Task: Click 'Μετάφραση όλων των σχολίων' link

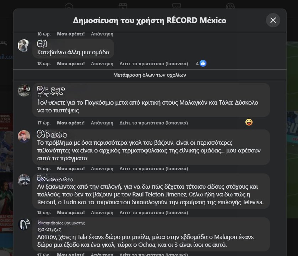Action: click(x=150, y=75)
